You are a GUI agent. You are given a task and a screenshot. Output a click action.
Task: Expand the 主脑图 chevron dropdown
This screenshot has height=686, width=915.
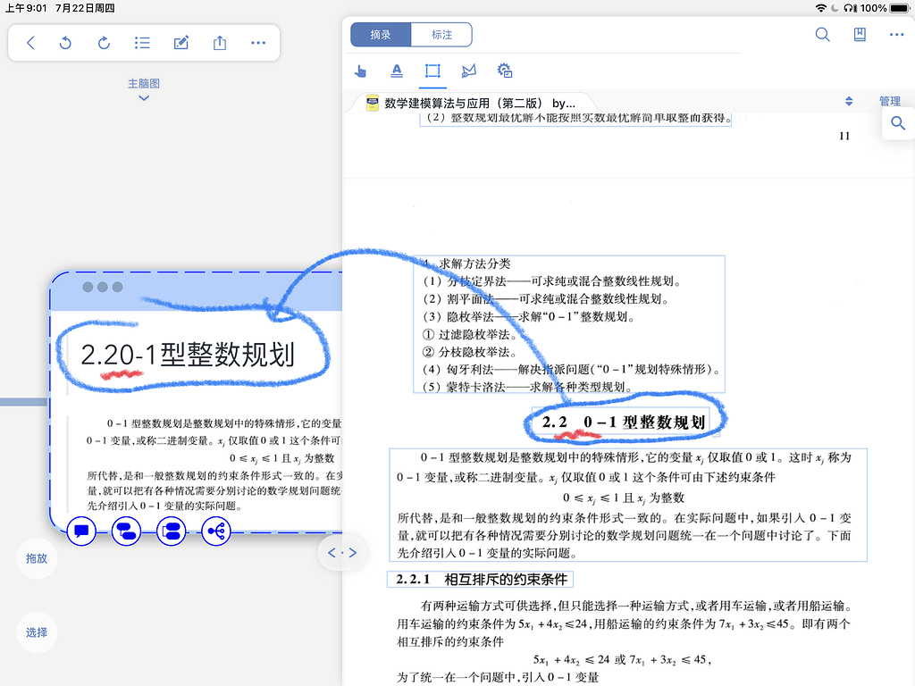[143, 96]
